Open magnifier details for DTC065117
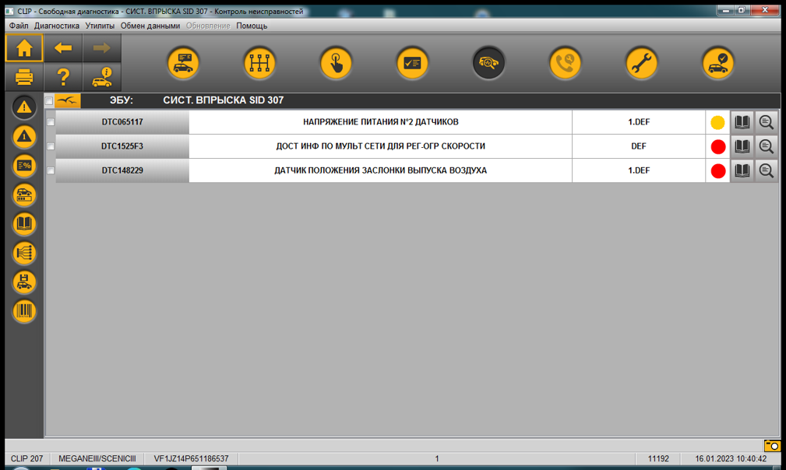 (766, 122)
